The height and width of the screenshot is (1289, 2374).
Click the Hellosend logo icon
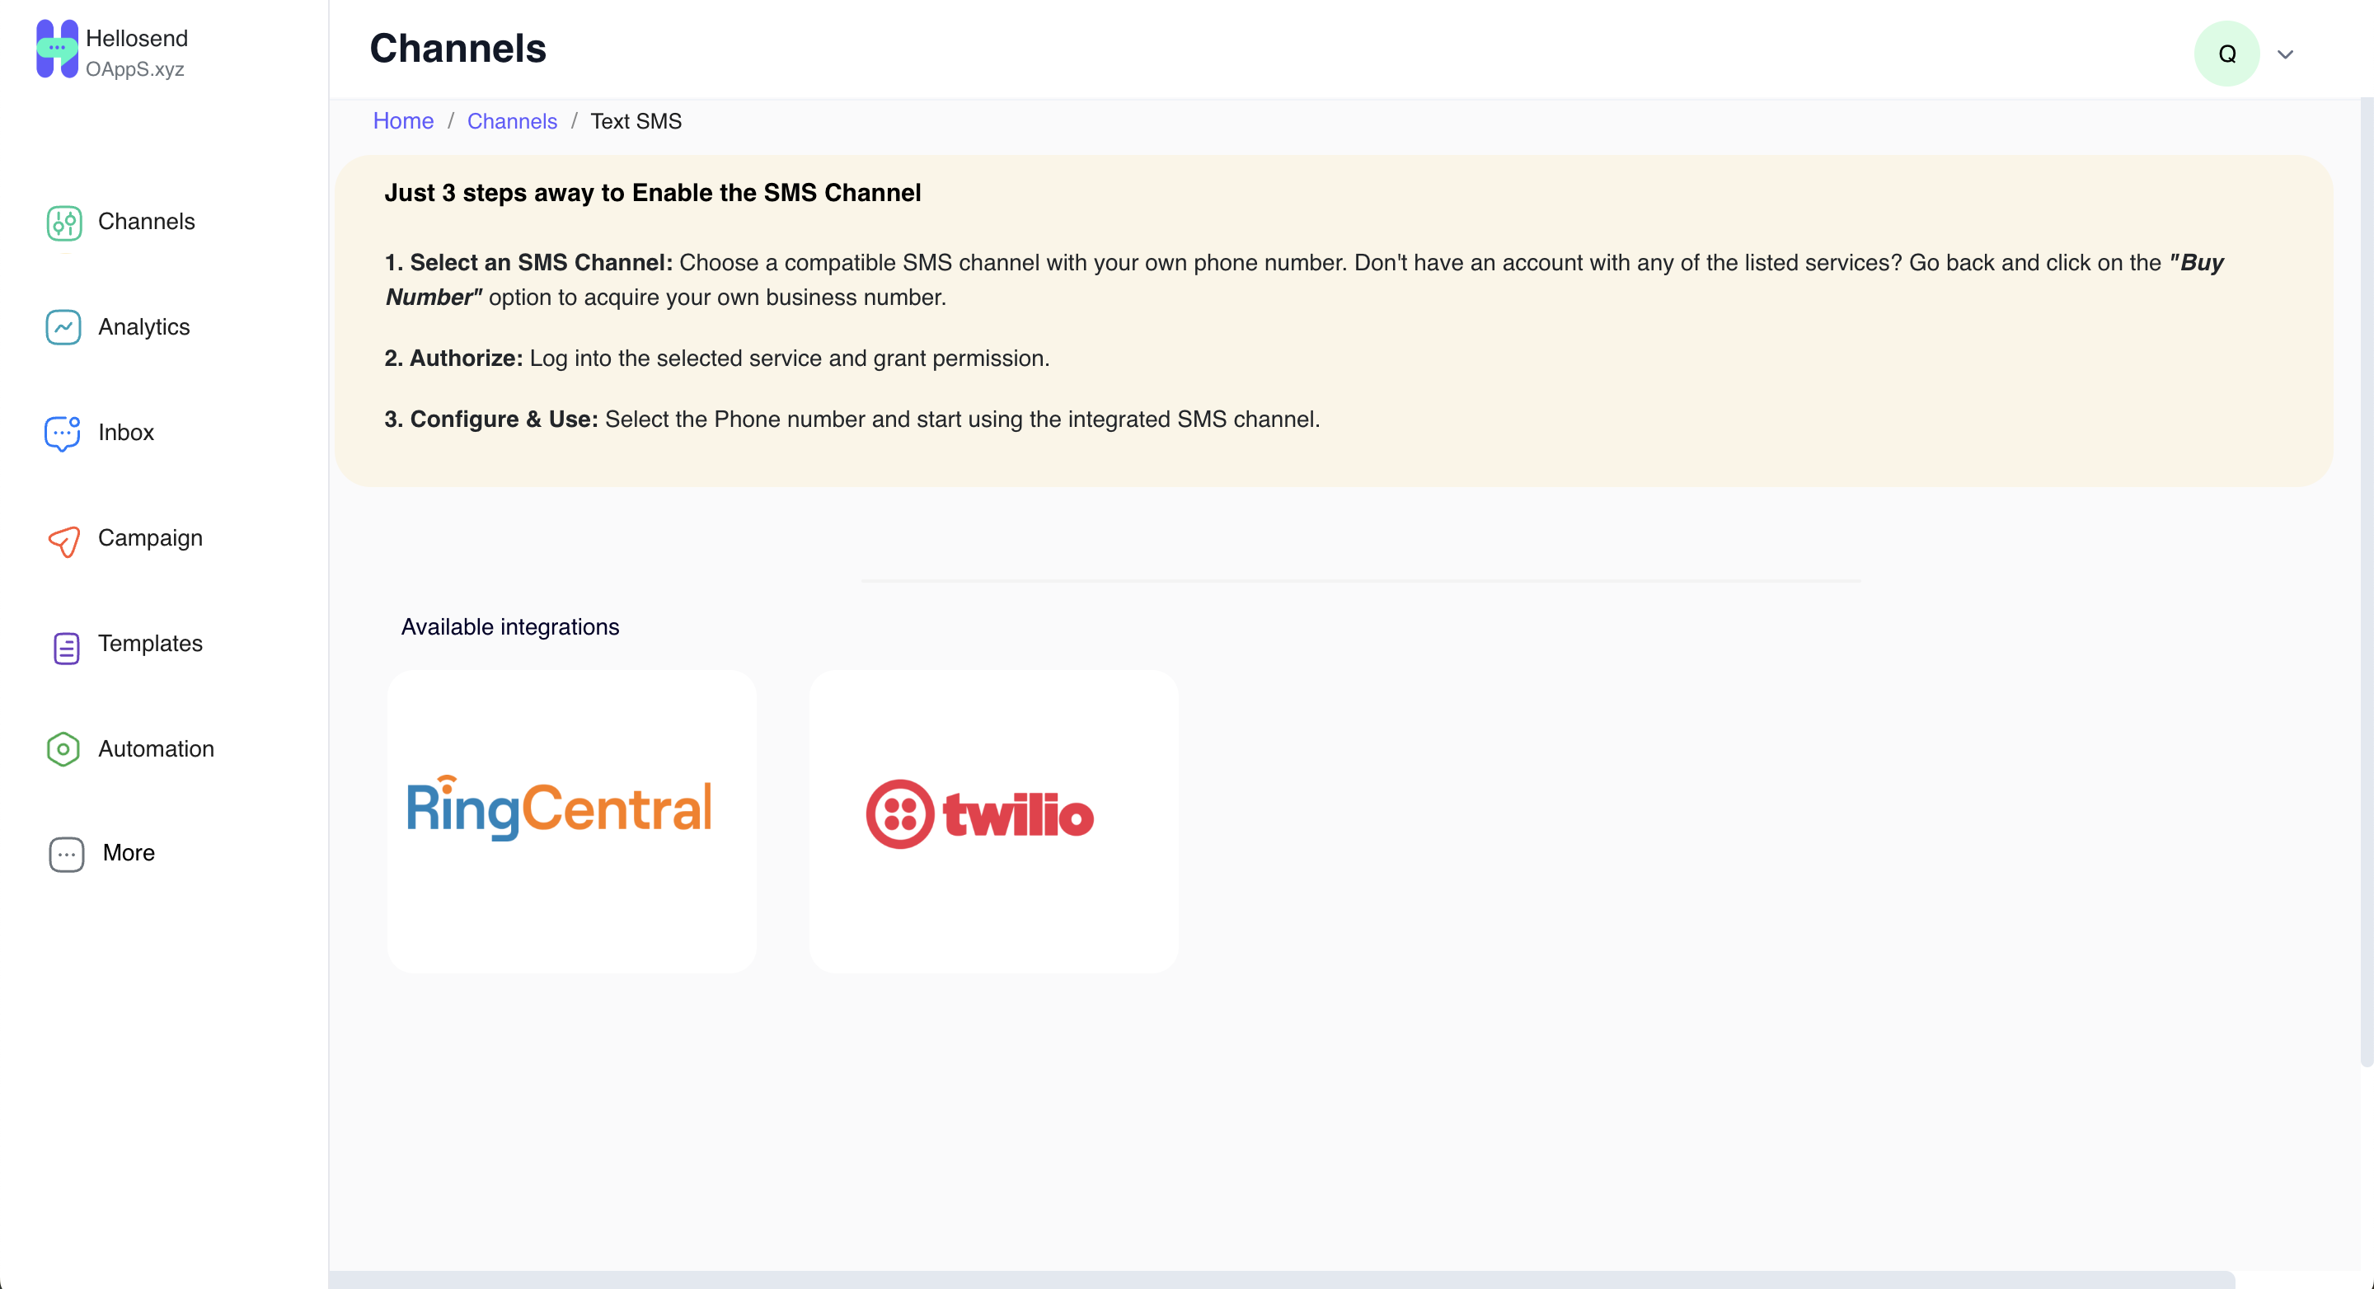click(57, 49)
